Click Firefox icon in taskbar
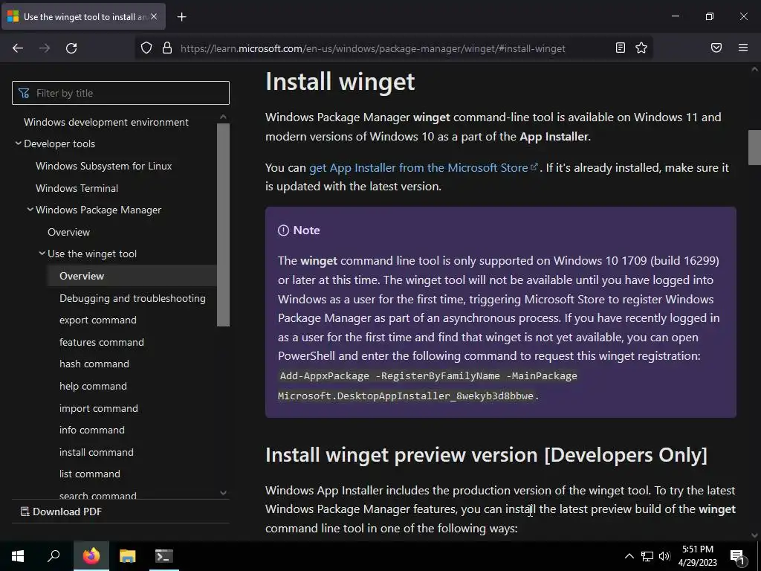Viewport: 761px width, 571px height. tap(91, 556)
